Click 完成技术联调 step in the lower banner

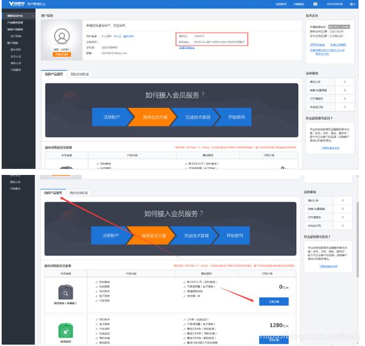(x=196, y=236)
